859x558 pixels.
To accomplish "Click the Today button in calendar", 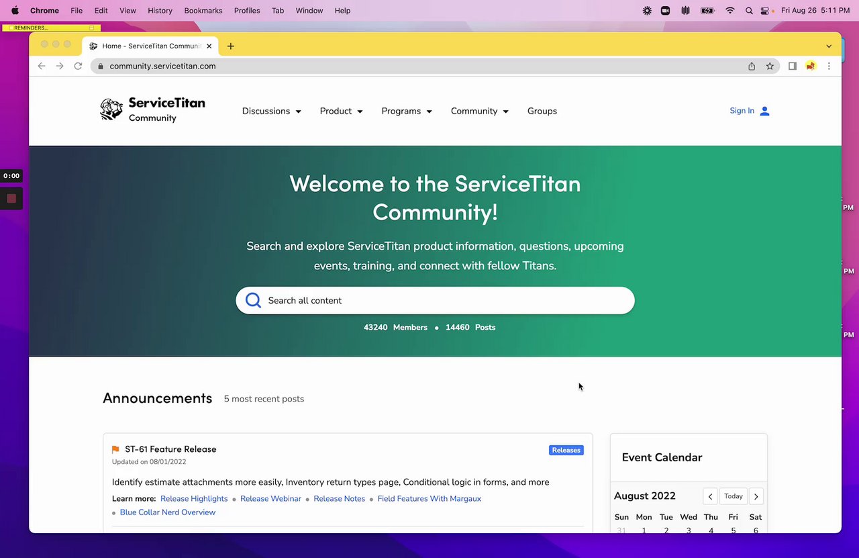I will tap(734, 496).
